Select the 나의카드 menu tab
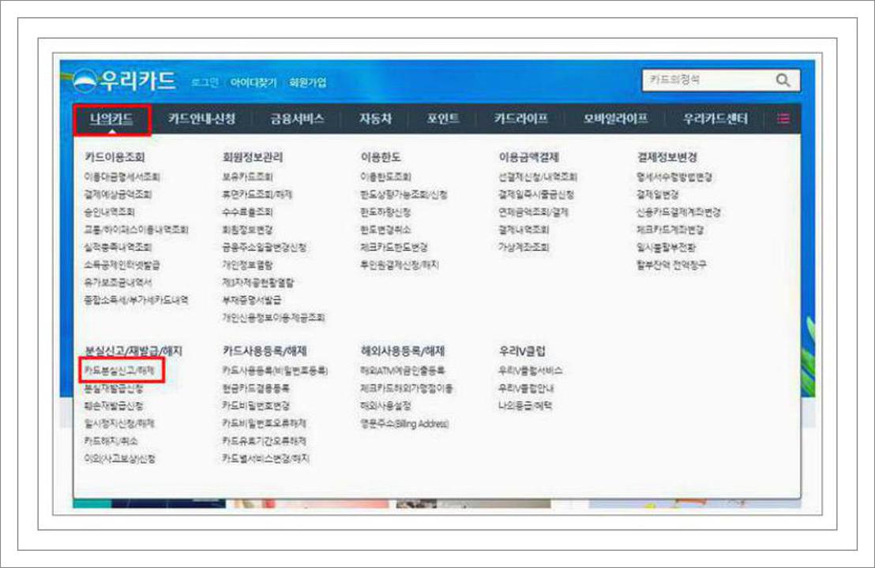This screenshot has height=568, width=875. coord(111,119)
